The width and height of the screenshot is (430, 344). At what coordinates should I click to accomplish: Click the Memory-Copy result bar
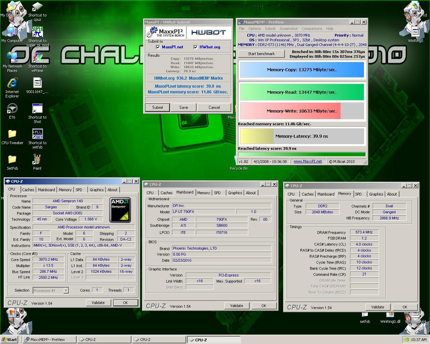point(302,70)
